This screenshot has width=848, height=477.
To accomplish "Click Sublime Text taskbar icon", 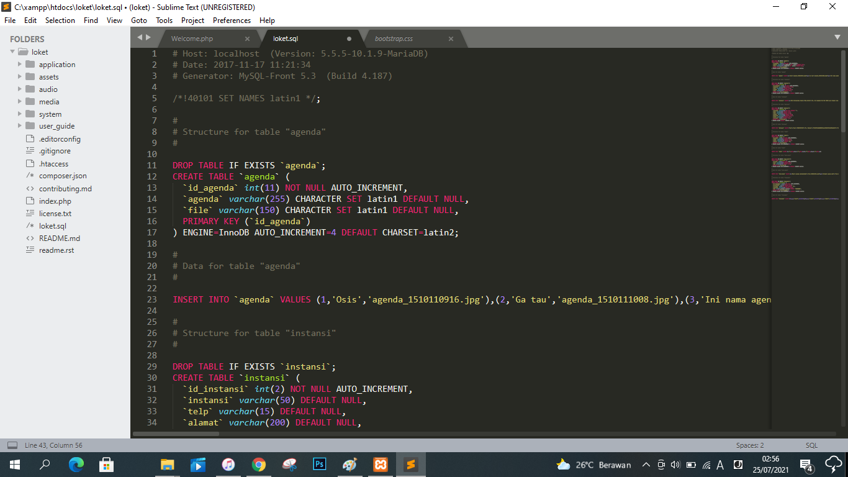I will (410, 465).
